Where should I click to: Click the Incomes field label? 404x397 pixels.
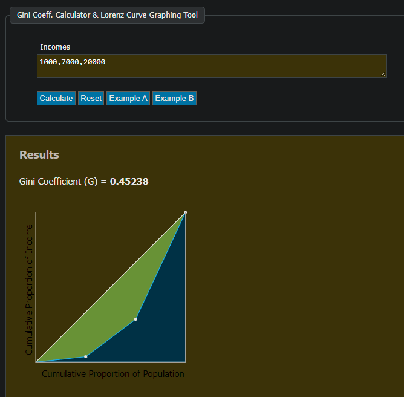coord(55,47)
